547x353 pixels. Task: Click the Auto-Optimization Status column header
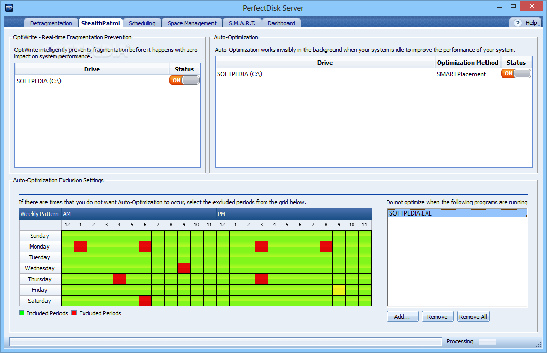click(x=516, y=63)
